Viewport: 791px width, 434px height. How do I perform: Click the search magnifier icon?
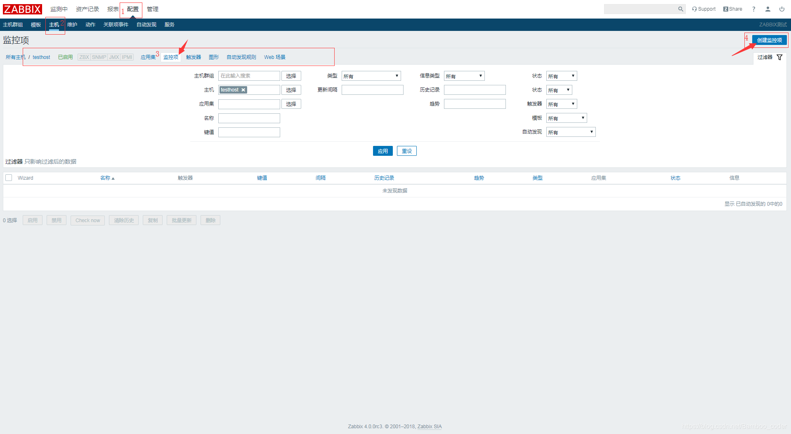point(680,9)
